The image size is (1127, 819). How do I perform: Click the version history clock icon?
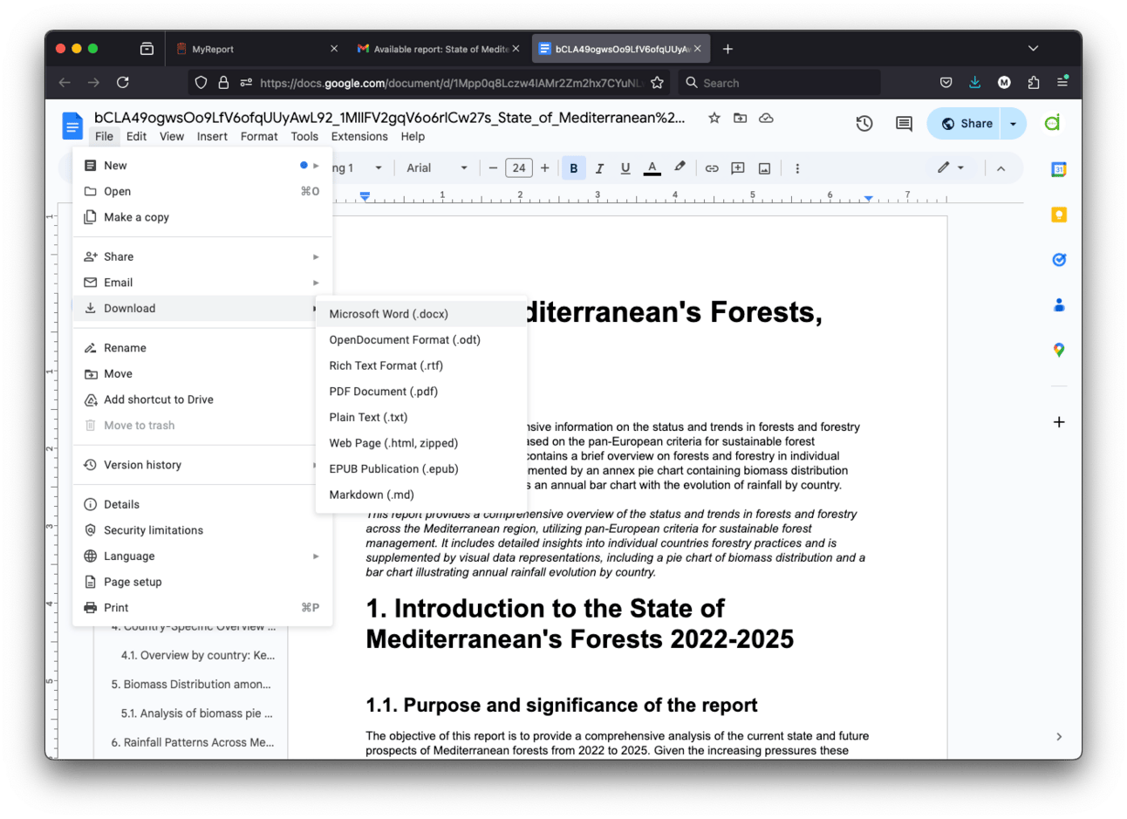(864, 124)
